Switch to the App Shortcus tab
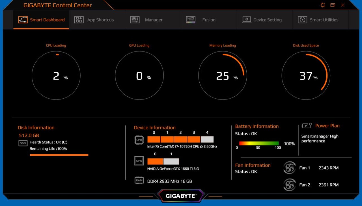The height and width of the screenshot is (206, 362). 94,20
